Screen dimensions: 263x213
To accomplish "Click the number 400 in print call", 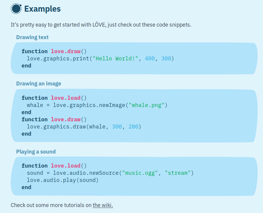I will click(150, 59).
